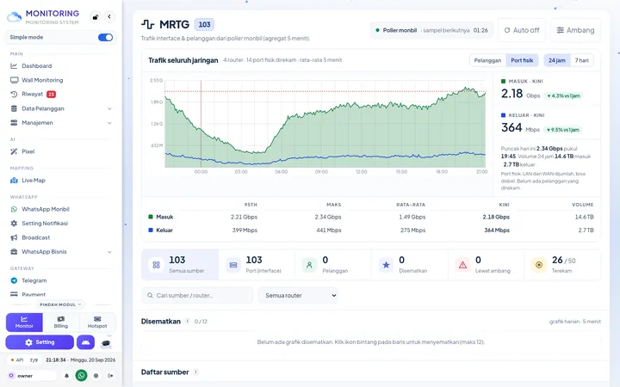Click the Masuk 95th value 2.21 Gbps
The height and width of the screenshot is (387, 620).
pos(244,217)
